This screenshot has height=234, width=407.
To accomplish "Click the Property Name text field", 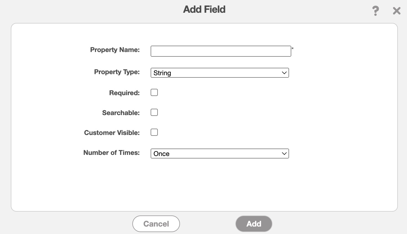I will (x=221, y=51).
